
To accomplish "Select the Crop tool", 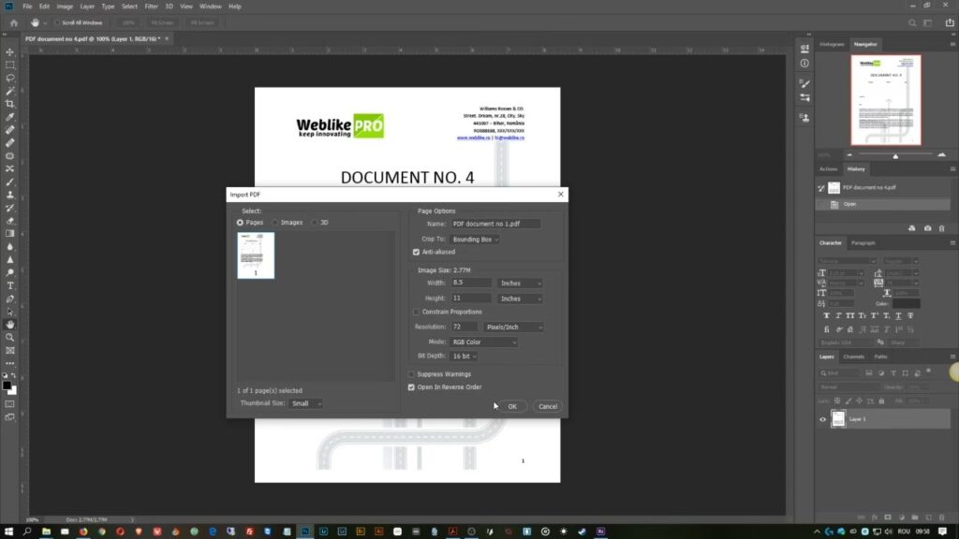I will tap(10, 104).
